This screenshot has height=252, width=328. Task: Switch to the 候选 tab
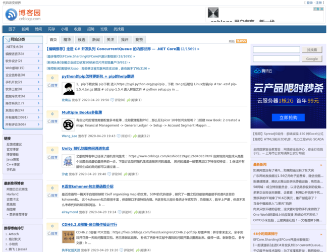pos(81,39)
